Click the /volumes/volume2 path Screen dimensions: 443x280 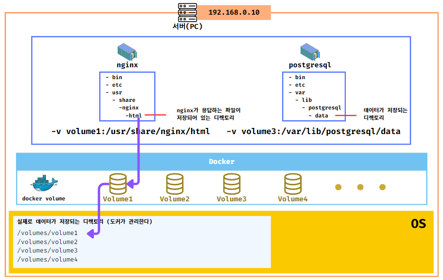pos(47,242)
